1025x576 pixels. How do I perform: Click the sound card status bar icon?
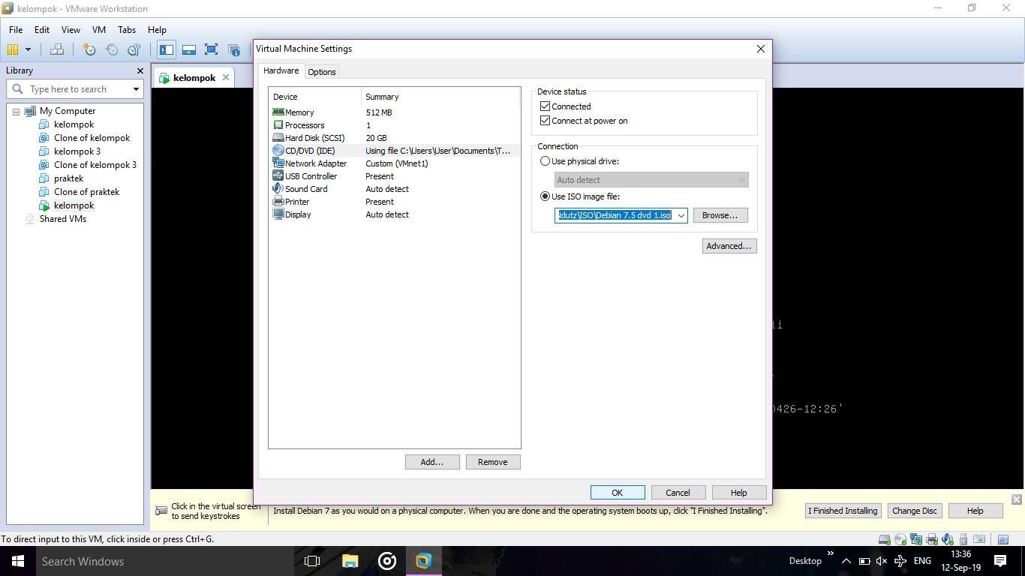948,539
